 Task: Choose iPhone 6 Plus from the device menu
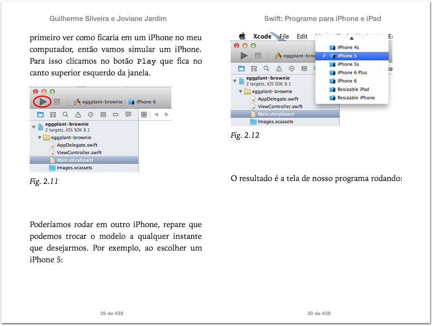coord(352,72)
